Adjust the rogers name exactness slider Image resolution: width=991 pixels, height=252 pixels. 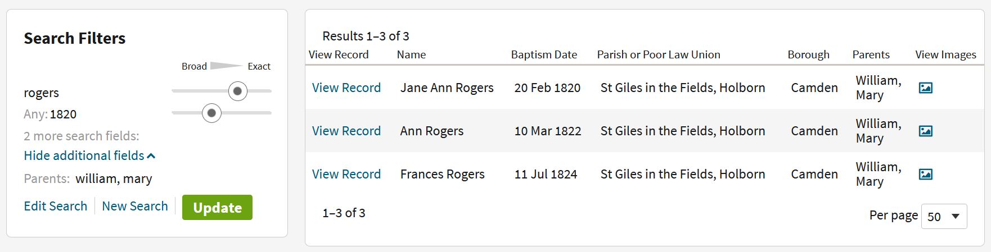tap(238, 91)
